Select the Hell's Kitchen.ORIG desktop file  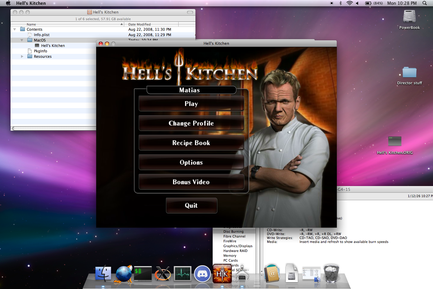pyautogui.click(x=395, y=141)
